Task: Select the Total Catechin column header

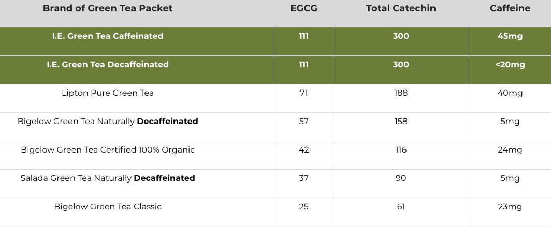Action: point(401,8)
